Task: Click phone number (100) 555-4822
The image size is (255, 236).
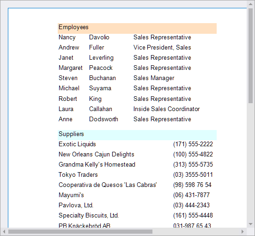Action: [193, 155]
